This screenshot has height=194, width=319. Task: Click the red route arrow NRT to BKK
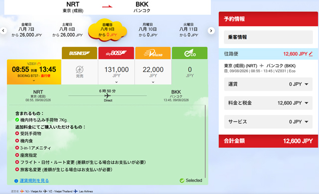(x=107, y=6)
